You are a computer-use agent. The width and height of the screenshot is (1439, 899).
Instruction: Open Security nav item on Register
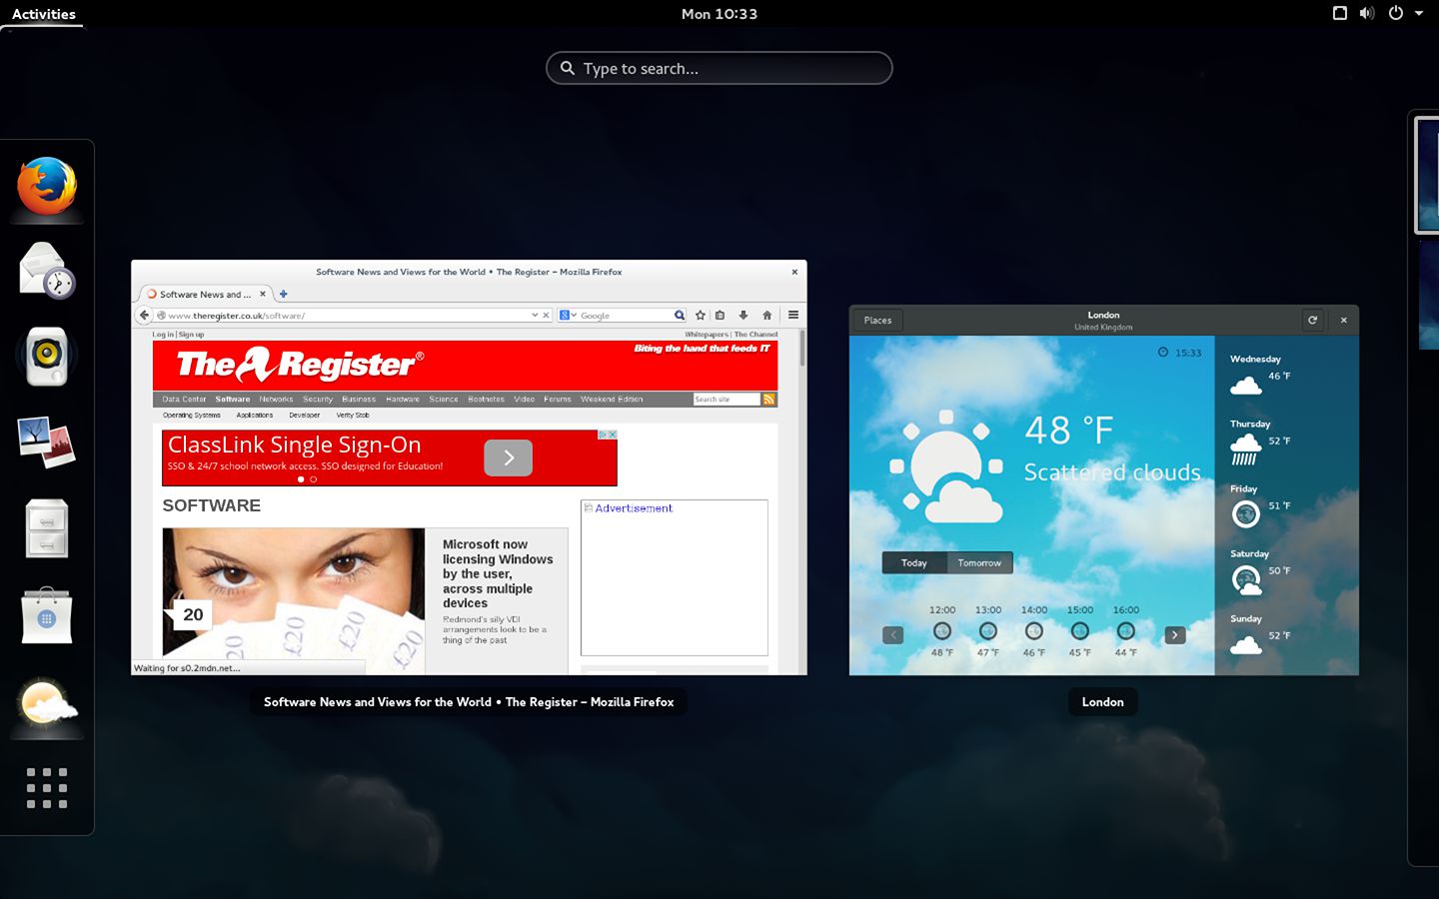pyautogui.click(x=318, y=399)
